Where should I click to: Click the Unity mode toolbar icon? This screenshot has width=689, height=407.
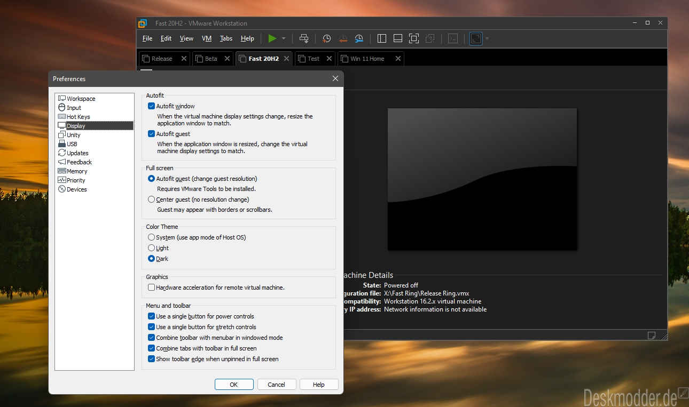coord(430,38)
